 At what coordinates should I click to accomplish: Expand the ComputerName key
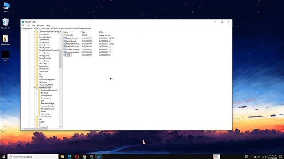click(35, 37)
